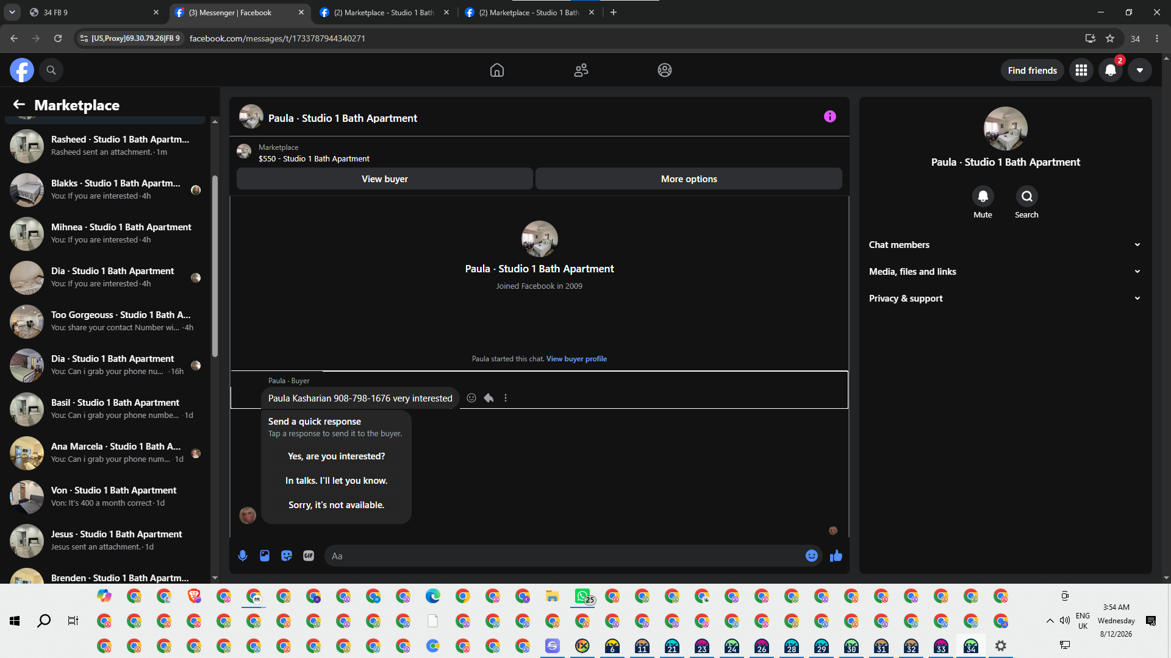Send a thumbs-up like
The image size is (1171, 658).
coord(836,556)
